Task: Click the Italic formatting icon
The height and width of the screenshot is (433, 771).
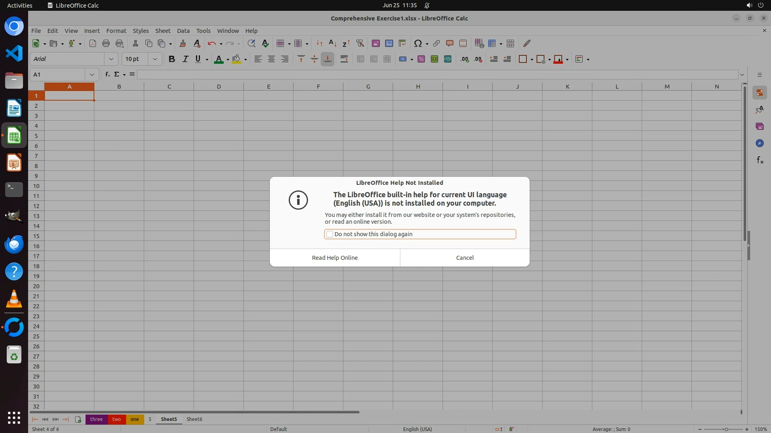Action: tap(185, 59)
